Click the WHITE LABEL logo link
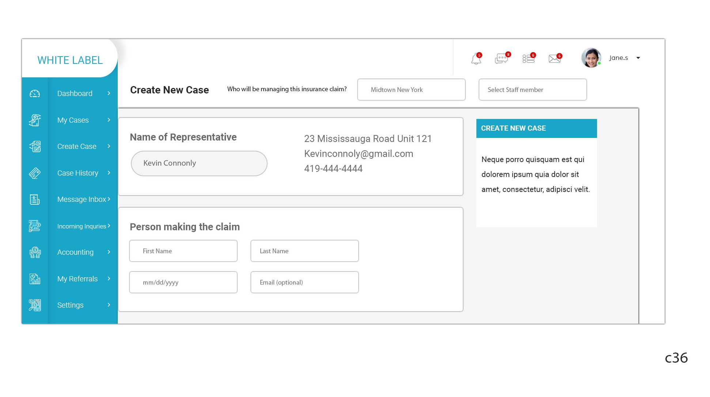This screenshot has height=397, width=710. (70, 60)
